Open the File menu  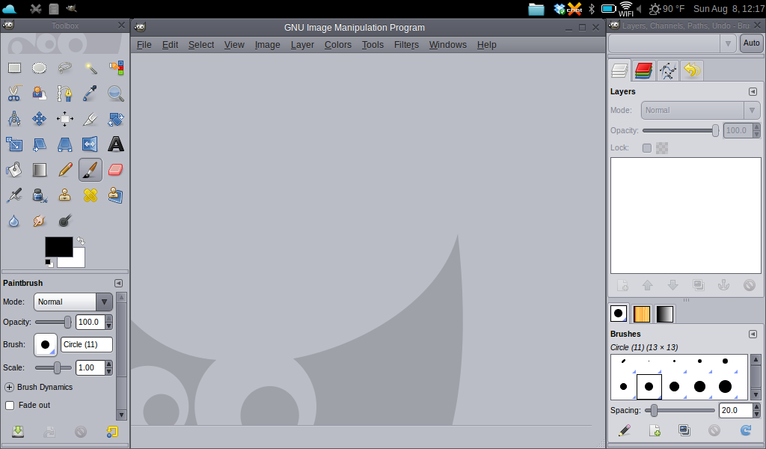point(144,44)
